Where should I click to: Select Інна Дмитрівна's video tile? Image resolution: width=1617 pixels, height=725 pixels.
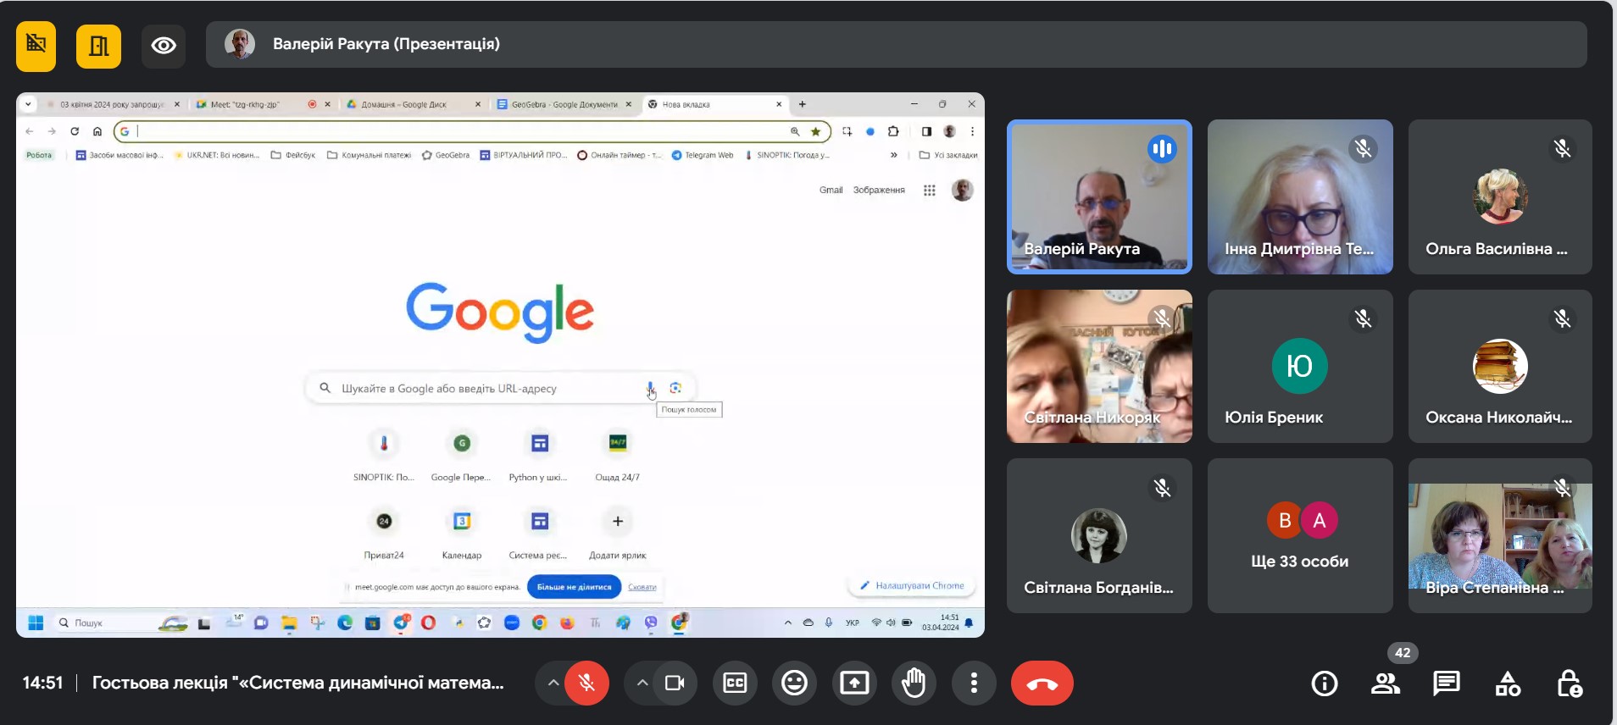click(x=1300, y=196)
